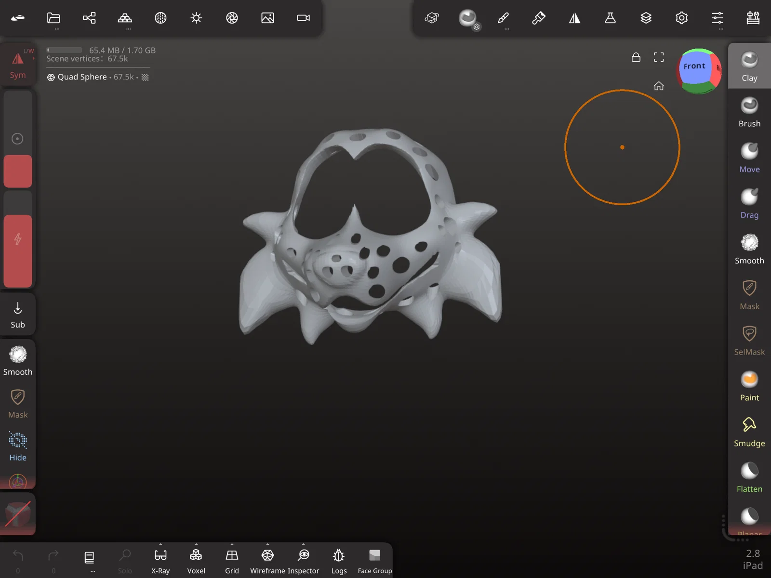771x578 pixels.
Task: Toggle Sym symmetry button
Action: (18, 65)
